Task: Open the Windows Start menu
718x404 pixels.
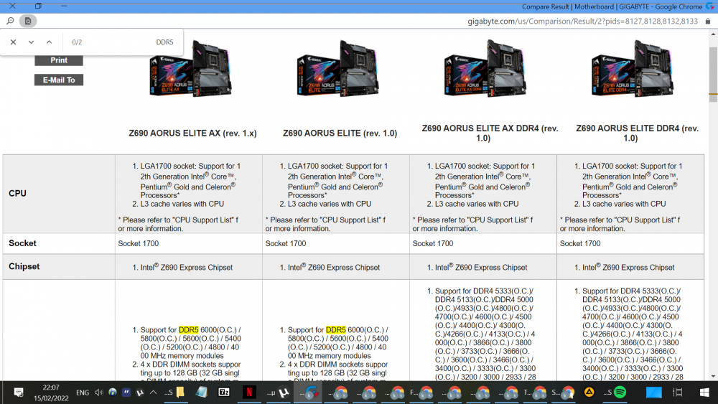Action: pyautogui.click(x=704, y=392)
